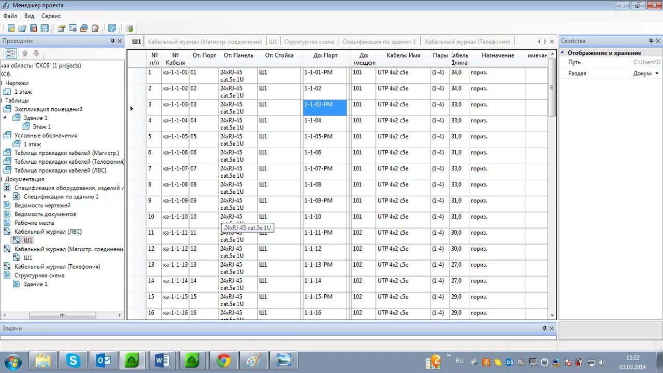The height and width of the screenshot is (373, 663).
Task: Click the Проводник horizontal scrollbar thumb
Action: (x=63, y=315)
